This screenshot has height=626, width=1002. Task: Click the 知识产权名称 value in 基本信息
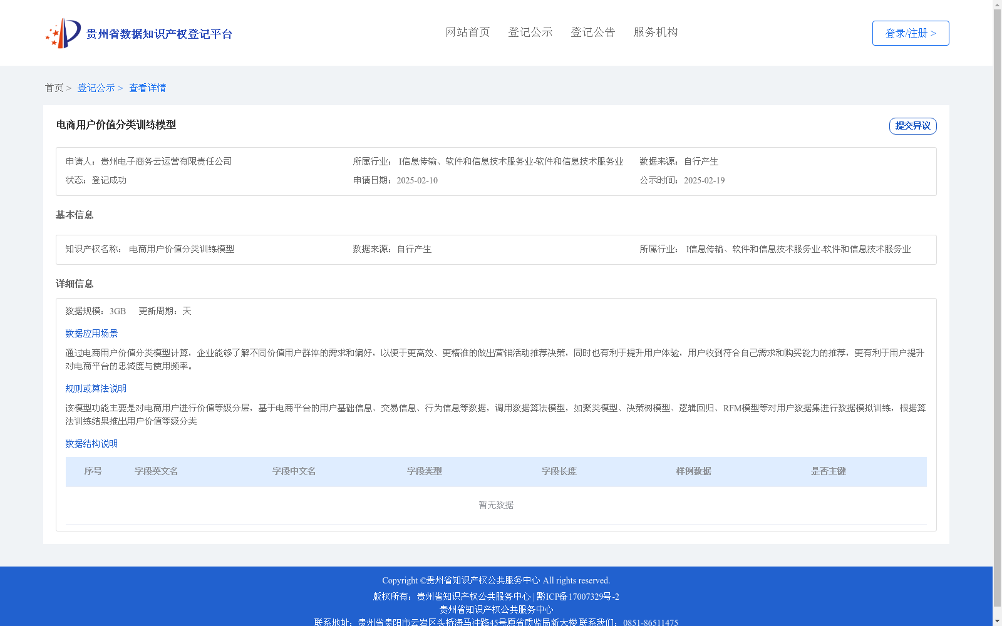[x=182, y=249]
